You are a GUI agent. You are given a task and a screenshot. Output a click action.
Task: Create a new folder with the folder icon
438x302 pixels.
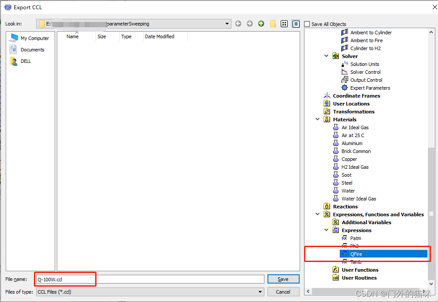273,24
